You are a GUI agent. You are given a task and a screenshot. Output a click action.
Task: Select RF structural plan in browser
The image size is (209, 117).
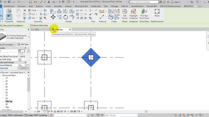click(7, 104)
